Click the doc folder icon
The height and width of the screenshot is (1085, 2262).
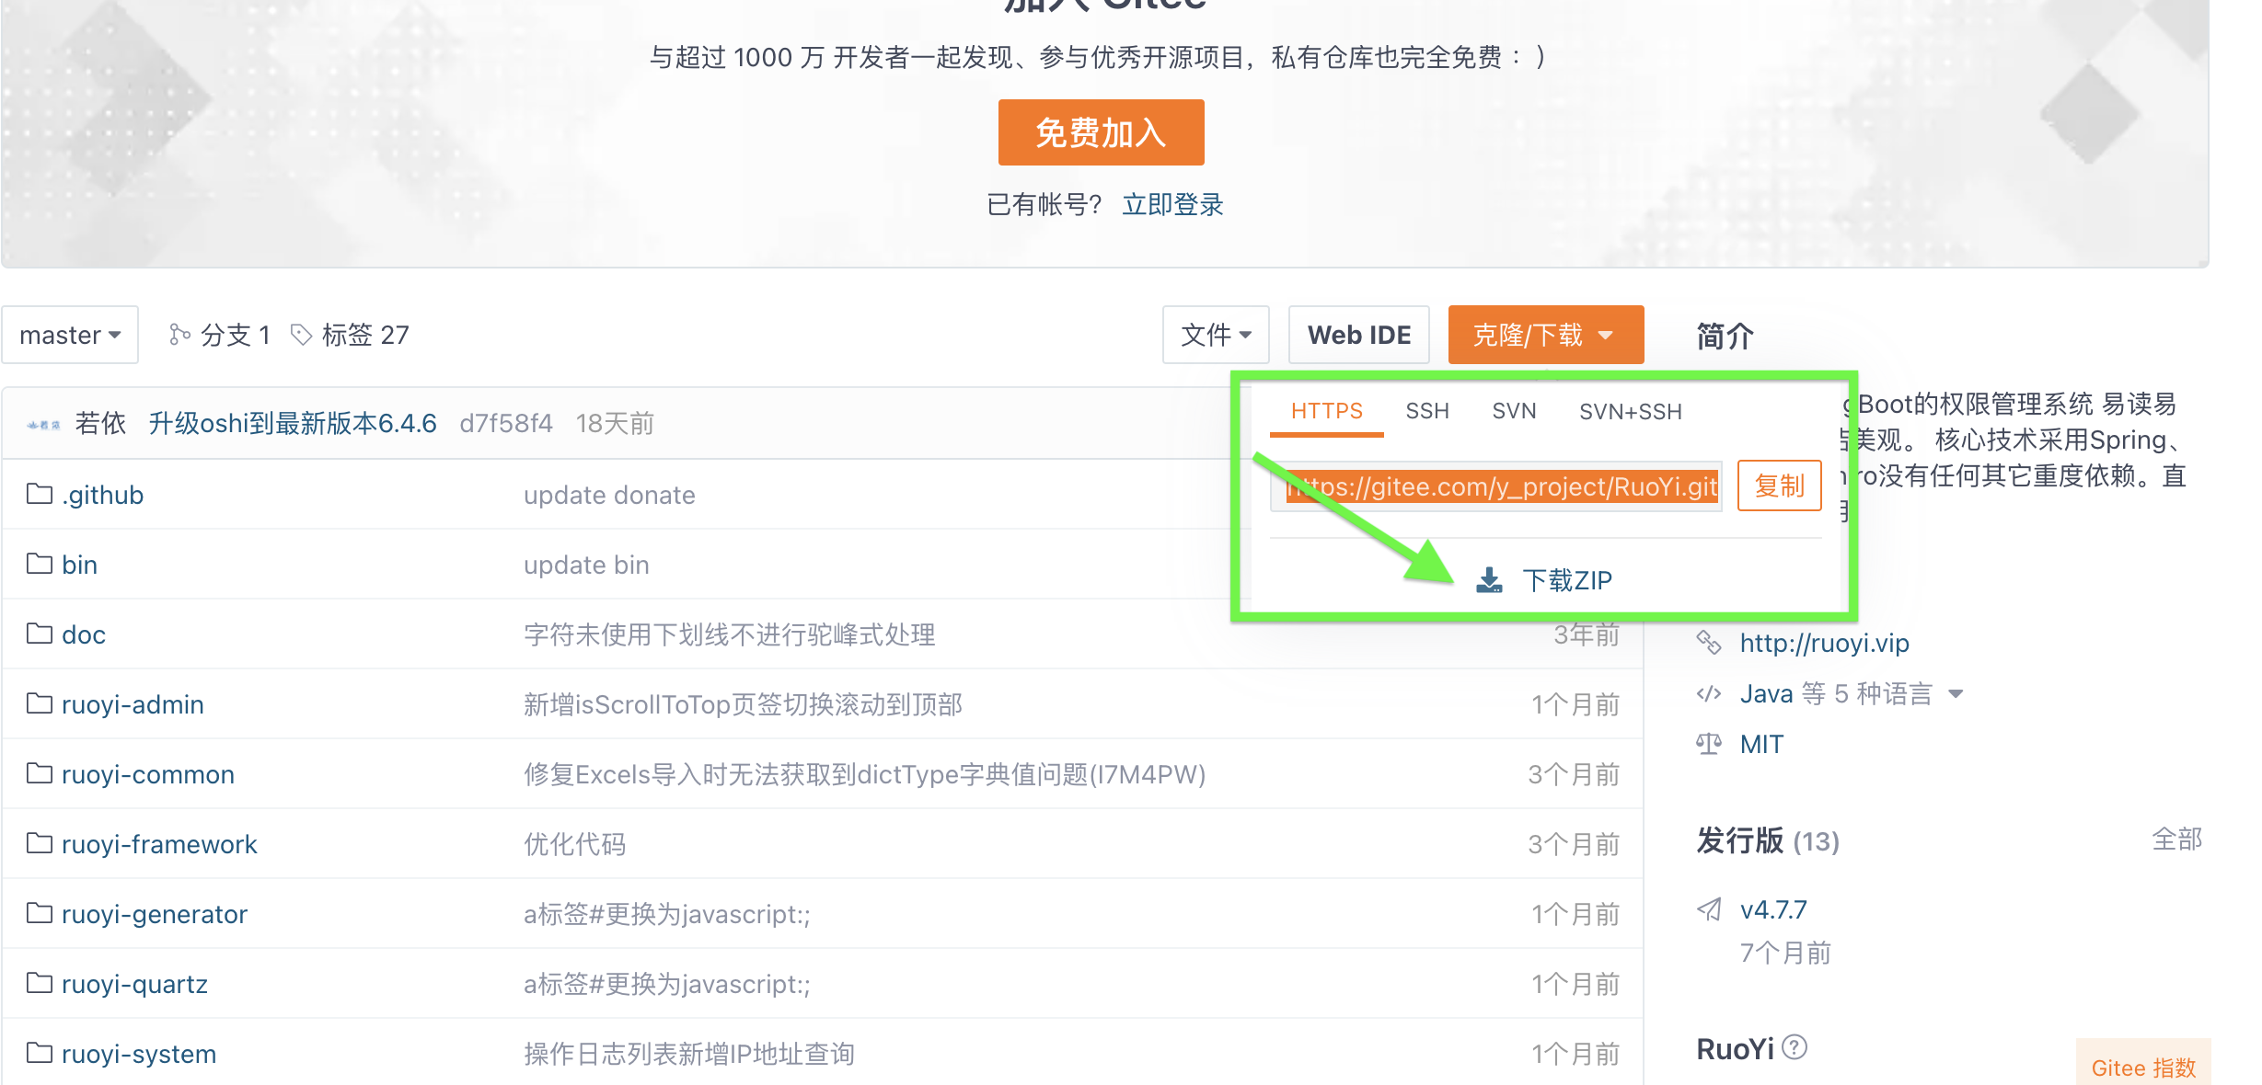coord(40,634)
